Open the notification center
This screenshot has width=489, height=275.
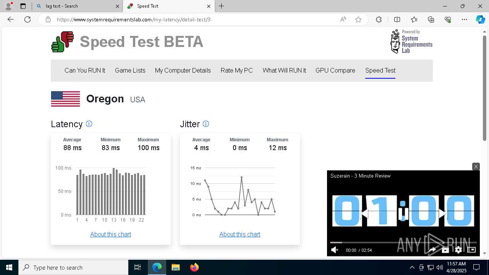click(x=476, y=267)
